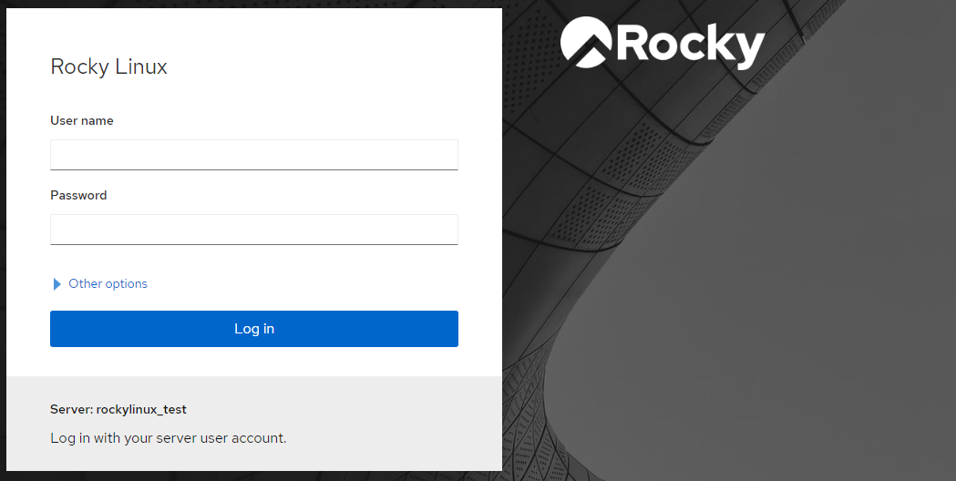Click the Rocky mountain logo icon
Screen dimensions: 956x481
[586, 42]
